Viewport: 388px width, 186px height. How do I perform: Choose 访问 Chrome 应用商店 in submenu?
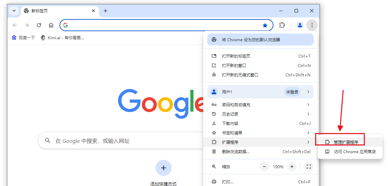click(350, 152)
